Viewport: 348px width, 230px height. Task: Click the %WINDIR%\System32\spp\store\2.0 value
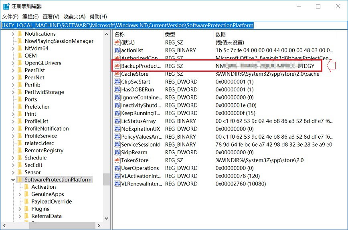259,160
